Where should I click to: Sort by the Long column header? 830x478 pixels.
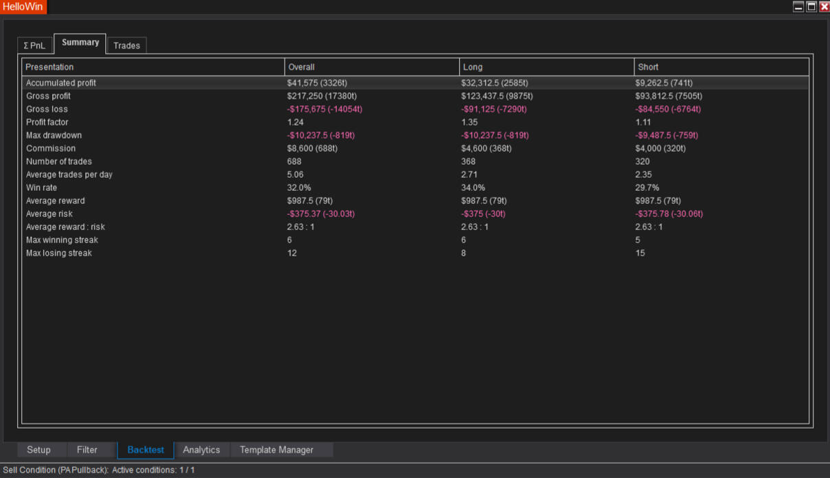546,67
